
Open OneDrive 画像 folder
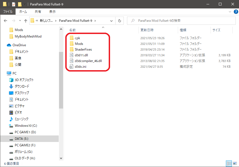pyautogui.click(x=18, y=58)
